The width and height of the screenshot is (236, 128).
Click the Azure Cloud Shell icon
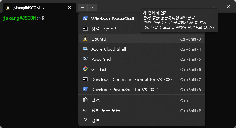click(x=85, y=49)
